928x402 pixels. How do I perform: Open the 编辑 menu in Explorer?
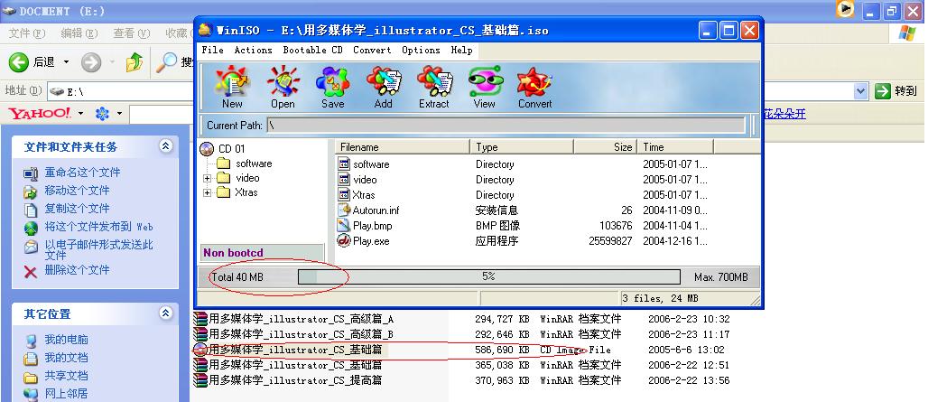79,33
